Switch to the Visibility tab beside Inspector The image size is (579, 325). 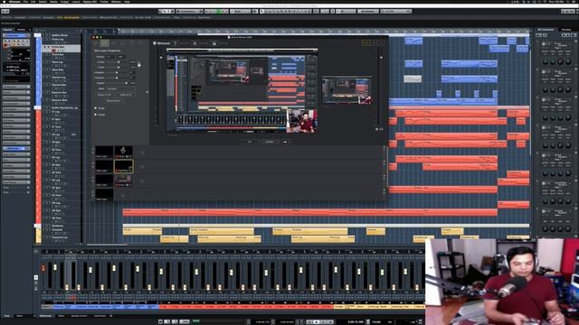tap(22, 30)
